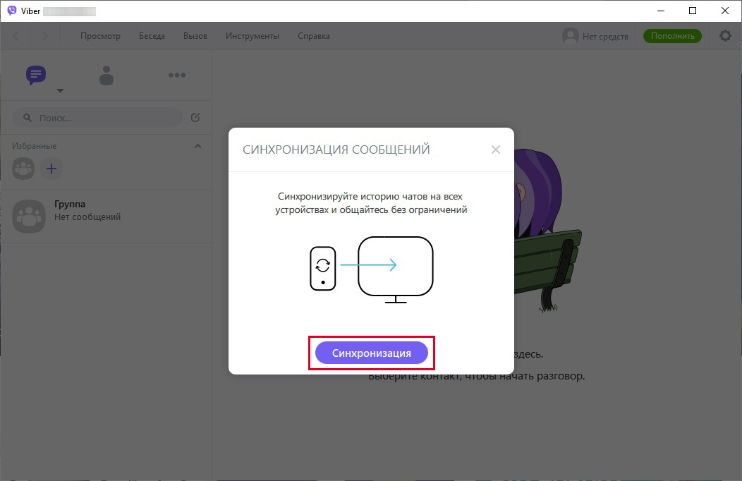
Task: Click the search magnifier icon
Action: (27, 117)
